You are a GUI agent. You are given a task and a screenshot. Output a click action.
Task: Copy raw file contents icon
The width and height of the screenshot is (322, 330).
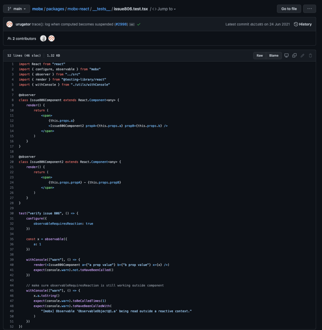pyautogui.click(x=295, y=55)
